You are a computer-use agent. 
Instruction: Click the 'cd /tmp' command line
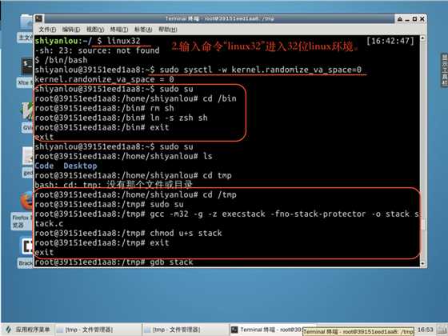136,195
